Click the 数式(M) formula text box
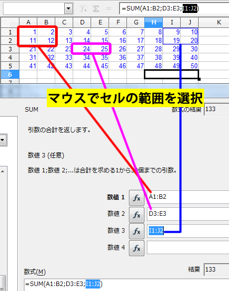The height and width of the screenshot is (291, 229). pyautogui.click(x=126, y=285)
